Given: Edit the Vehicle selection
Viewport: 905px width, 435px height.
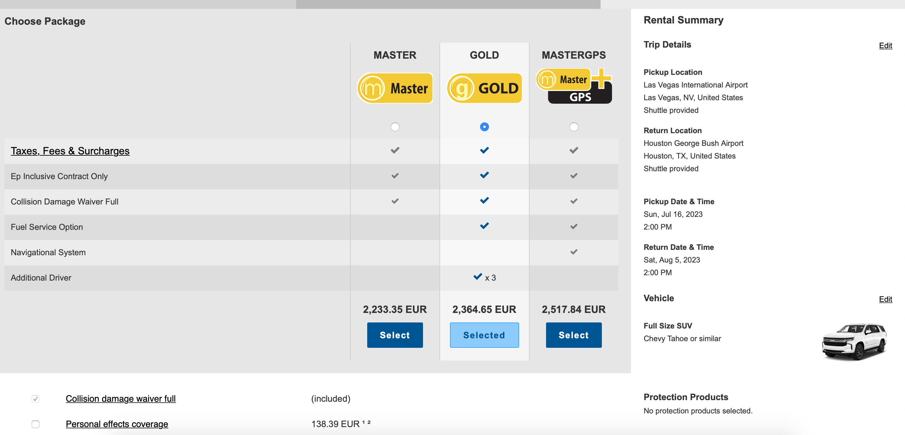Looking at the screenshot, I should [885, 299].
